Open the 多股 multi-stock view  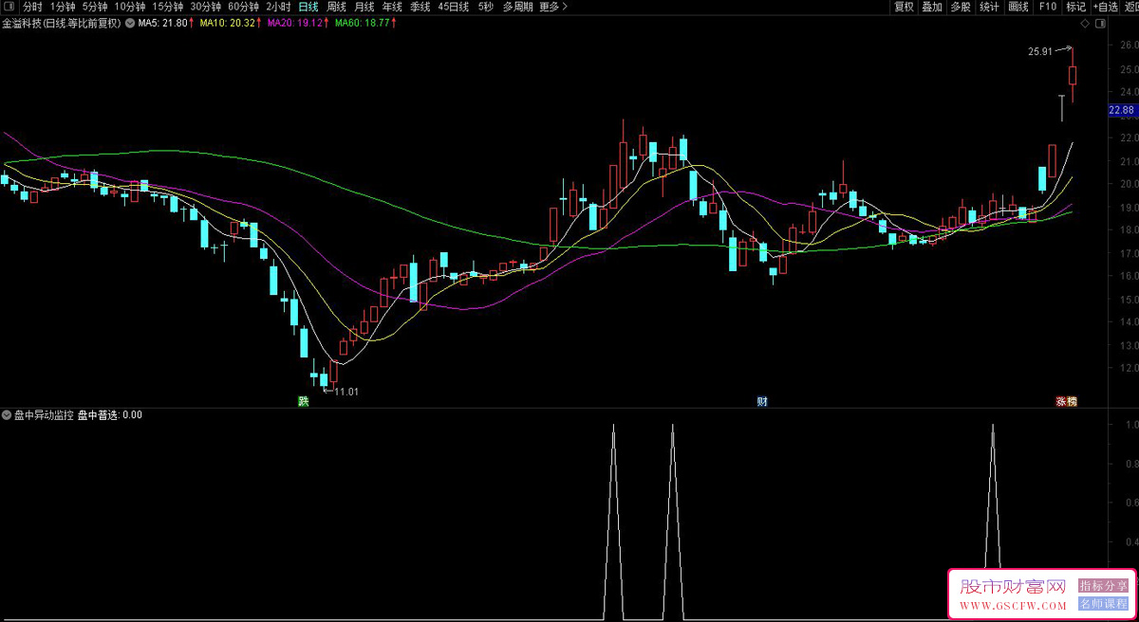(961, 6)
